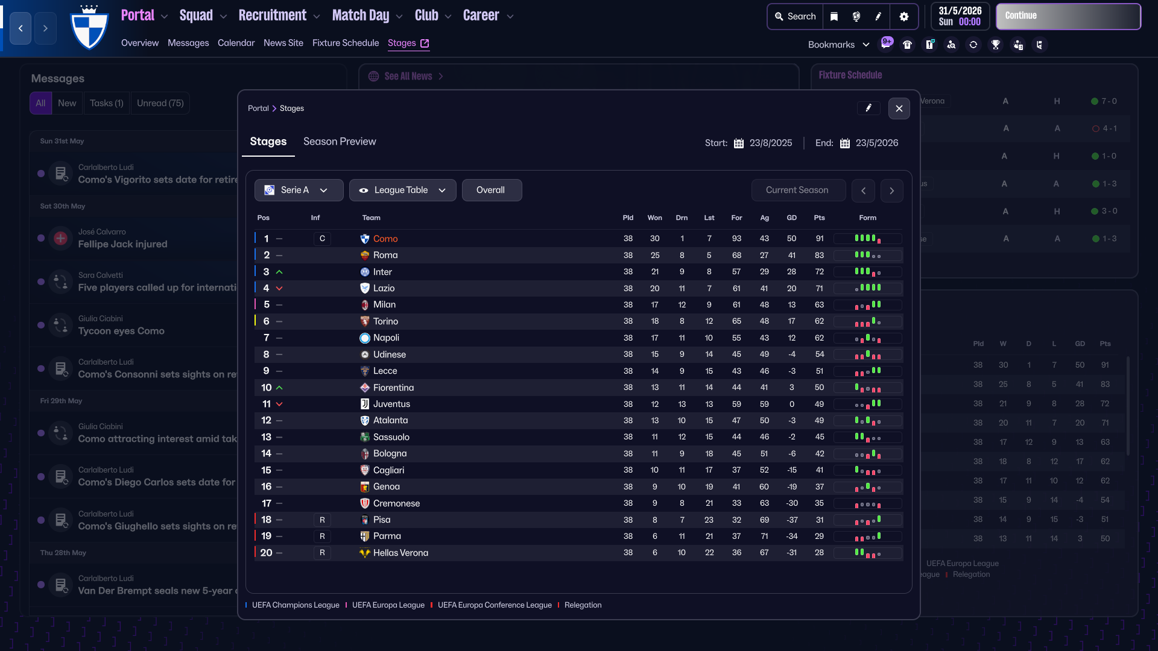Select the New messages filter
The height and width of the screenshot is (651, 1158).
67,103
